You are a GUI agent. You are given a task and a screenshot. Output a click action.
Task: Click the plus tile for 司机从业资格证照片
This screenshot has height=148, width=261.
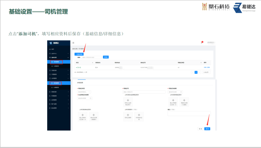tap(128, 102)
